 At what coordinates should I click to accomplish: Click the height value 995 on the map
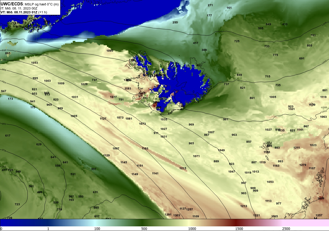click(x=35, y=78)
